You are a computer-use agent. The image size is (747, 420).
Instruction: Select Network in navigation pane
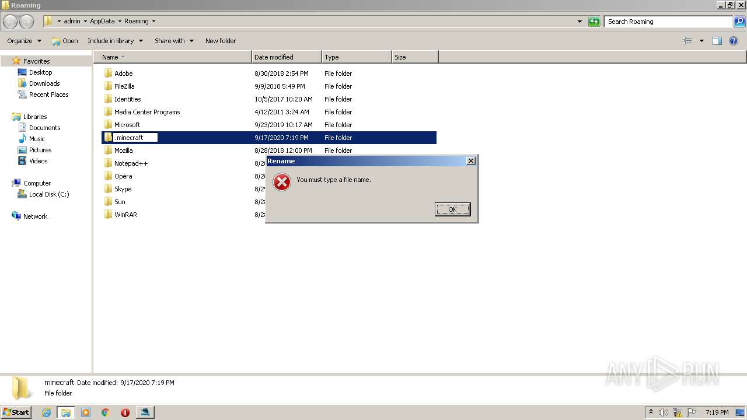point(35,216)
